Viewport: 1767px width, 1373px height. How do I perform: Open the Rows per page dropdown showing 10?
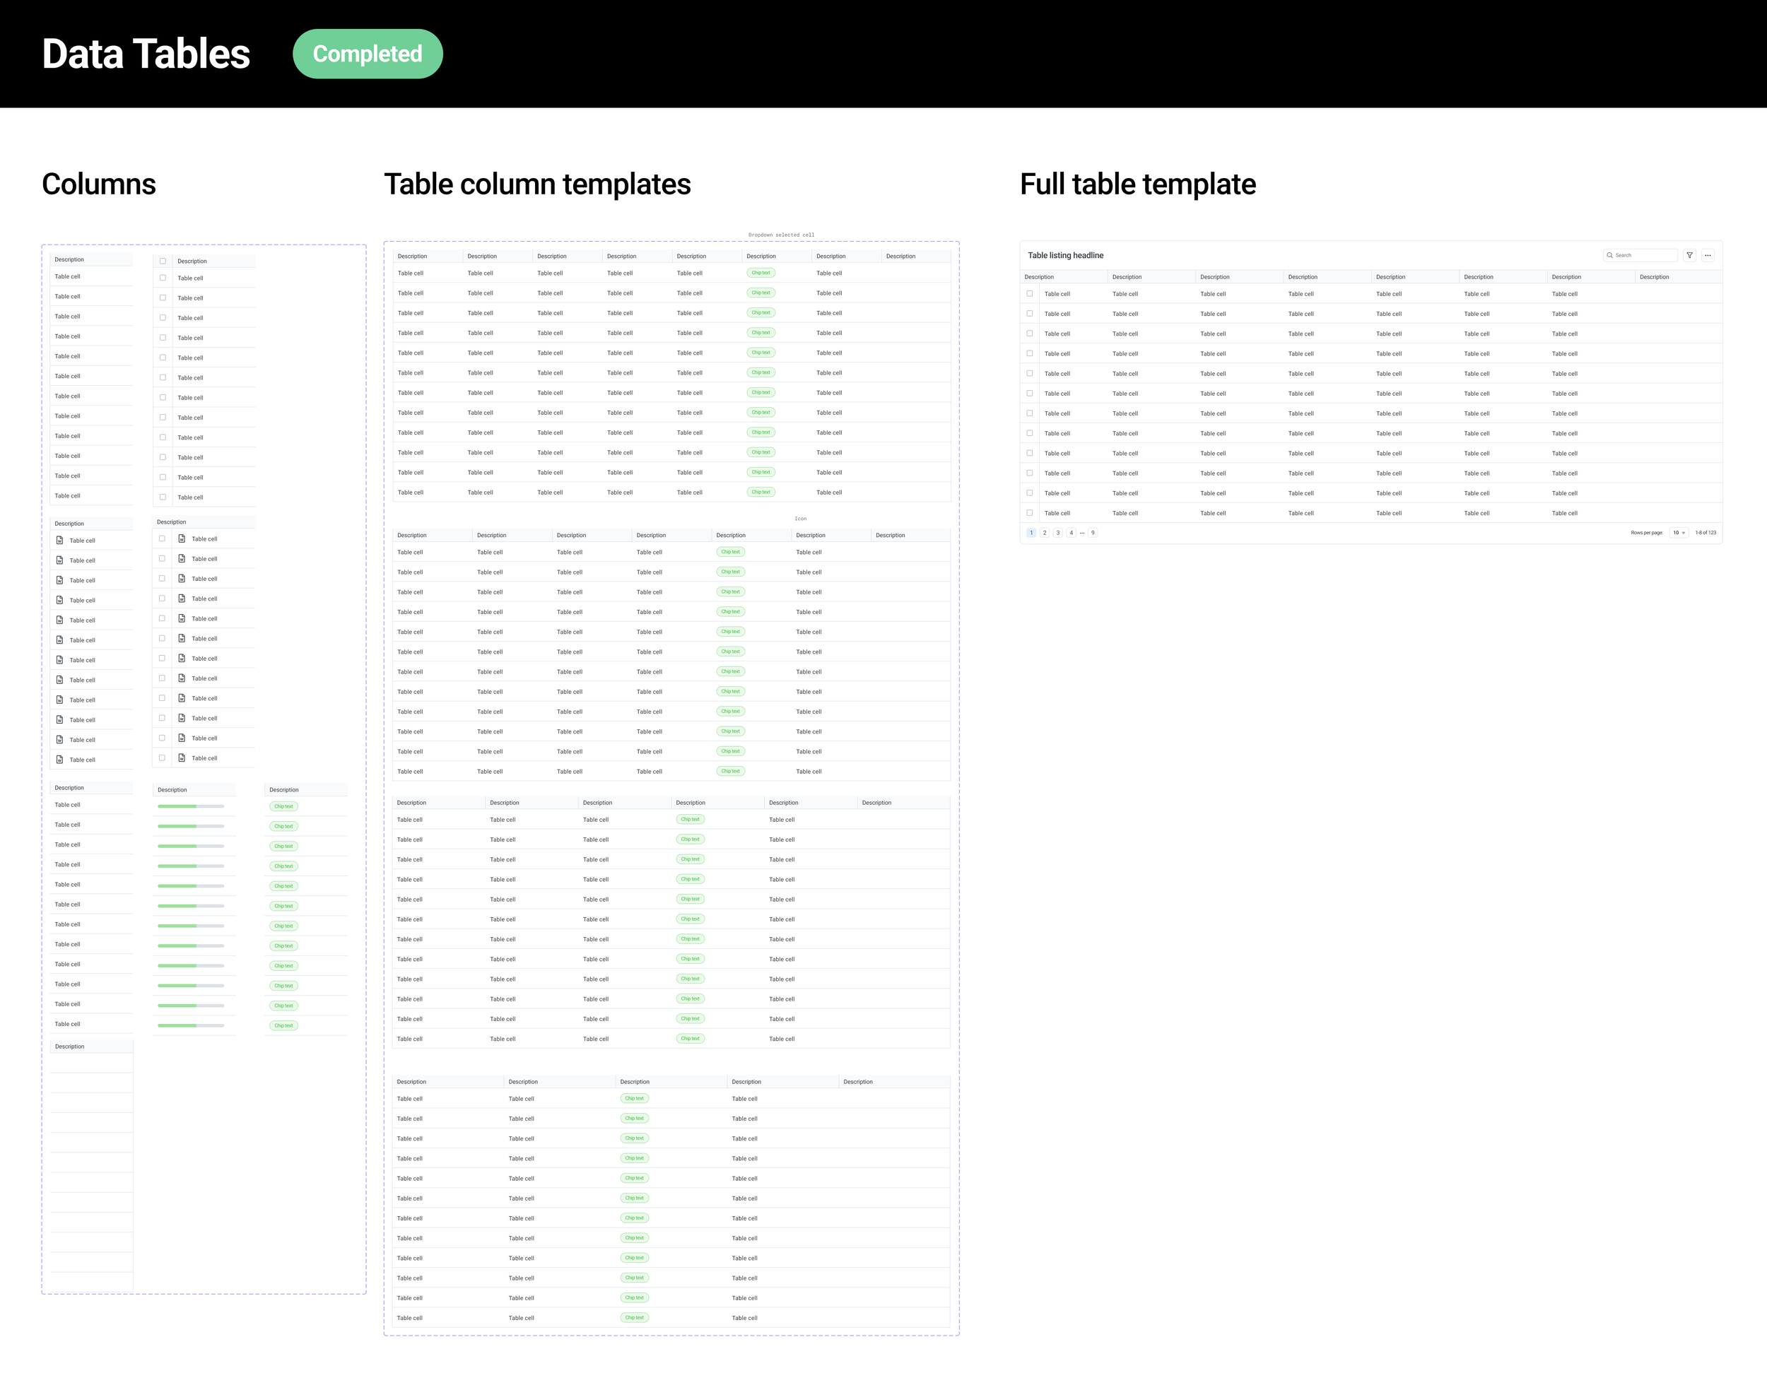tap(1677, 532)
